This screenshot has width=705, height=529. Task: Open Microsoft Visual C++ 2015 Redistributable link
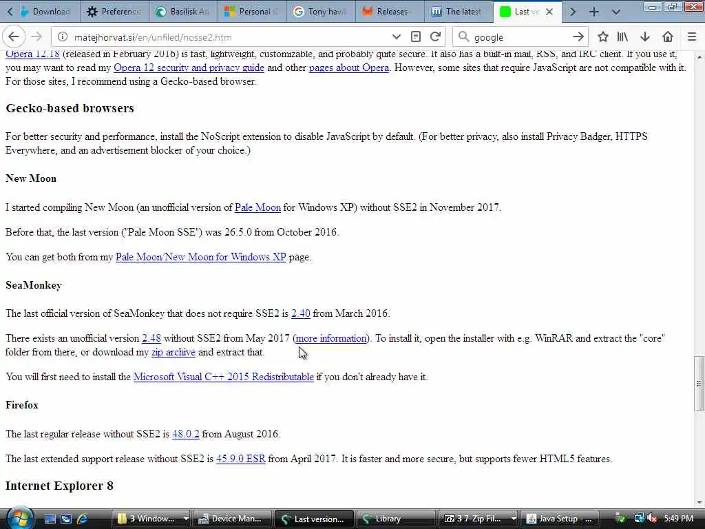coord(224,377)
